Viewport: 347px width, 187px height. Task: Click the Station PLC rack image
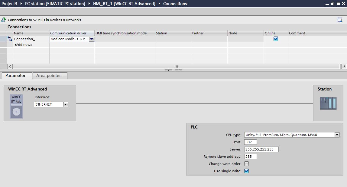[x=328, y=103]
